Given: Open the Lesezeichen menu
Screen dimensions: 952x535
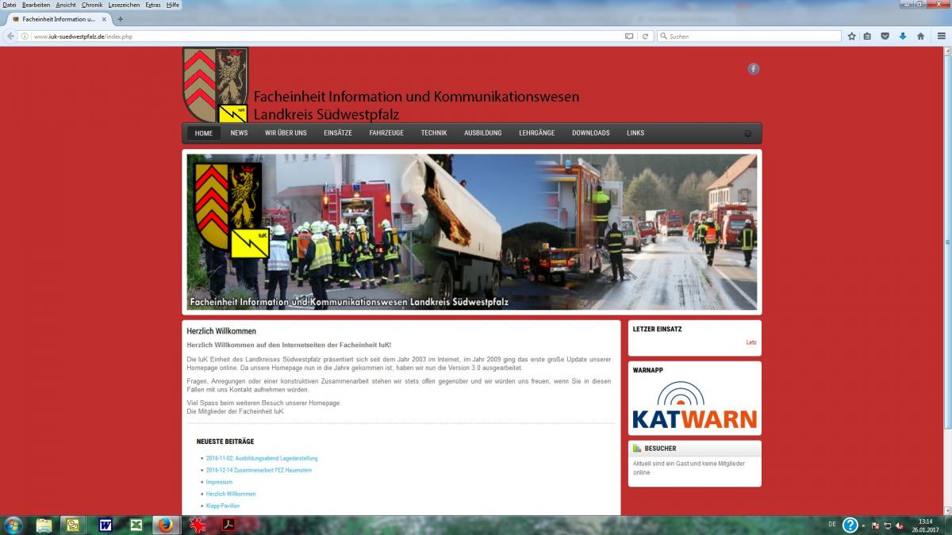Looking at the screenshot, I should click(x=125, y=5).
